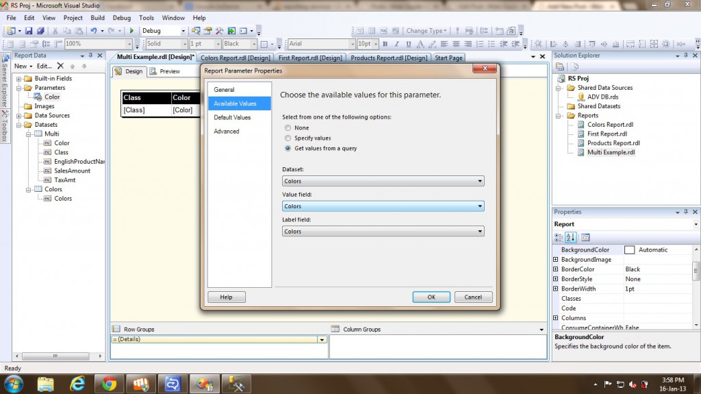Click the Save All toolbar icon
Image resolution: width=701 pixels, height=394 pixels.
point(41,31)
